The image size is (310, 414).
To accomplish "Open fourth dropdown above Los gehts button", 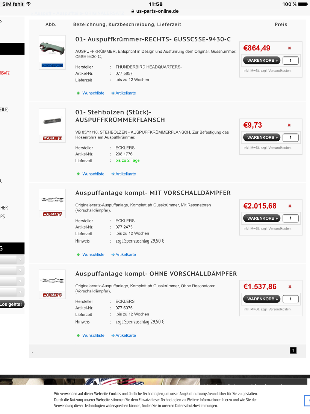I will [x=12, y=292].
